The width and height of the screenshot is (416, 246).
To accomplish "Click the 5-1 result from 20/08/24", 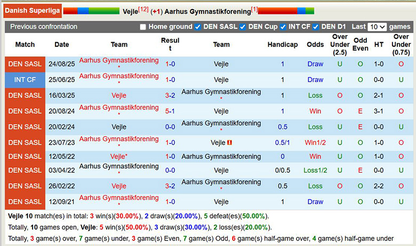I will [x=170, y=111].
